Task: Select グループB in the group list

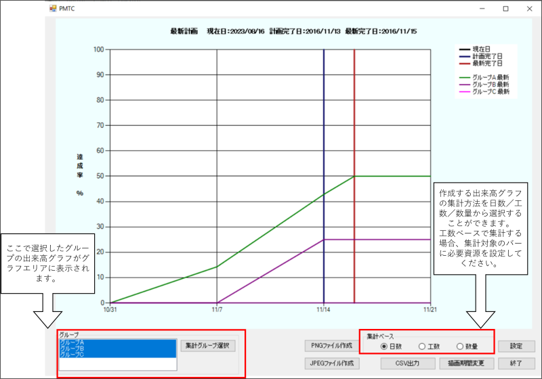Action: point(118,349)
